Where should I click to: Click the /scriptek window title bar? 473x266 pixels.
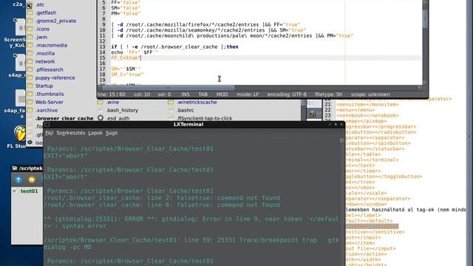[x=27, y=168]
